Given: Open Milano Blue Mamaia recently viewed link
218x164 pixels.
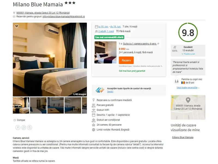Looking at the screenshot, I should click(183, 137).
